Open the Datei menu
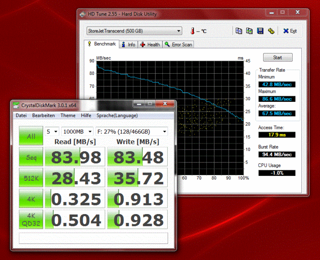This screenshot has width=320, height=260. [x=21, y=115]
